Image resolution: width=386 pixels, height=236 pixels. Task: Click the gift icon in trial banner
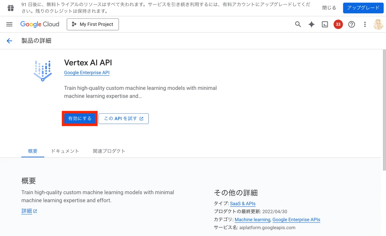click(11, 8)
